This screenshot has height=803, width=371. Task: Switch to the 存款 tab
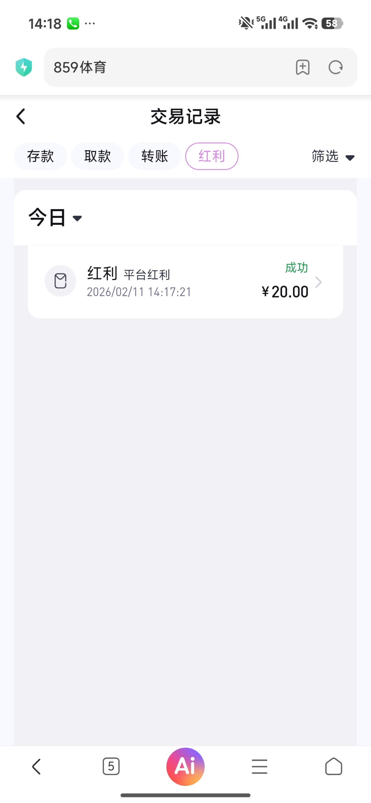(40, 156)
